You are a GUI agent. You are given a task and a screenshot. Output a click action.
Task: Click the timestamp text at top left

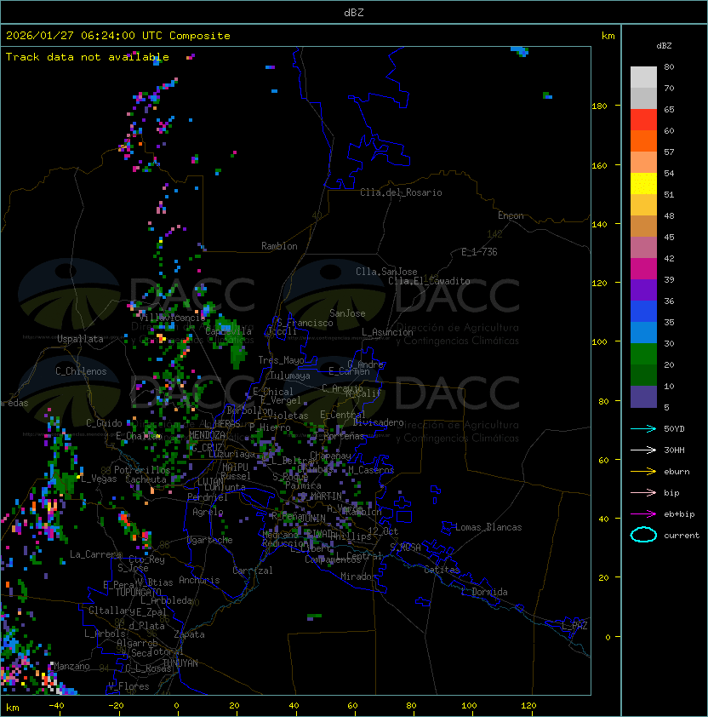(x=117, y=36)
